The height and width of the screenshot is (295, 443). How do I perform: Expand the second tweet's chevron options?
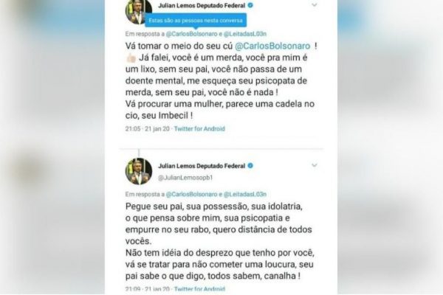pyautogui.click(x=315, y=165)
